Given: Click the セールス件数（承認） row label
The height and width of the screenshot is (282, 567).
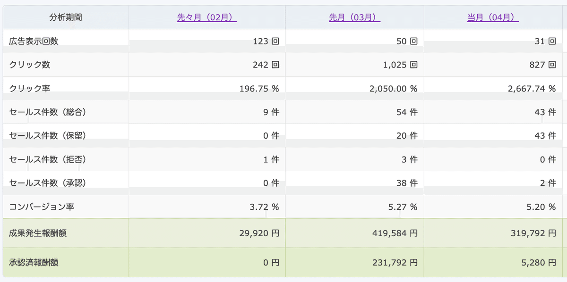Looking at the screenshot, I should [47, 183].
